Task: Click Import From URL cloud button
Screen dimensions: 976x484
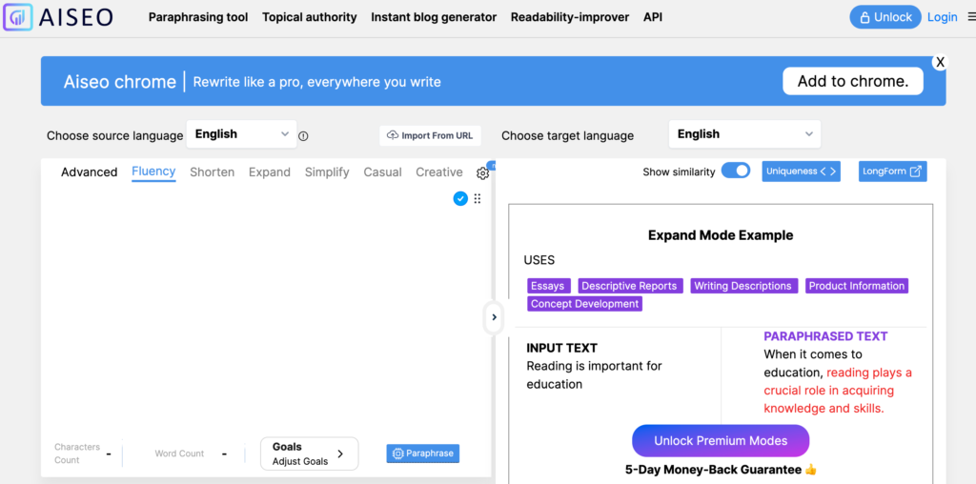Action: coord(430,135)
